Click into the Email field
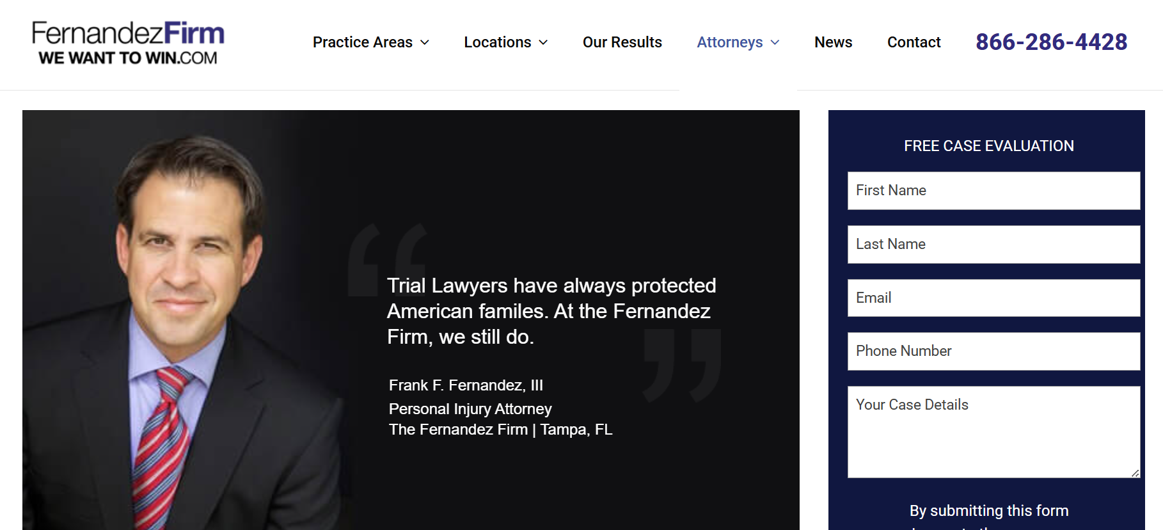Image resolution: width=1163 pixels, height=530 pixels. tap(993, 298)
